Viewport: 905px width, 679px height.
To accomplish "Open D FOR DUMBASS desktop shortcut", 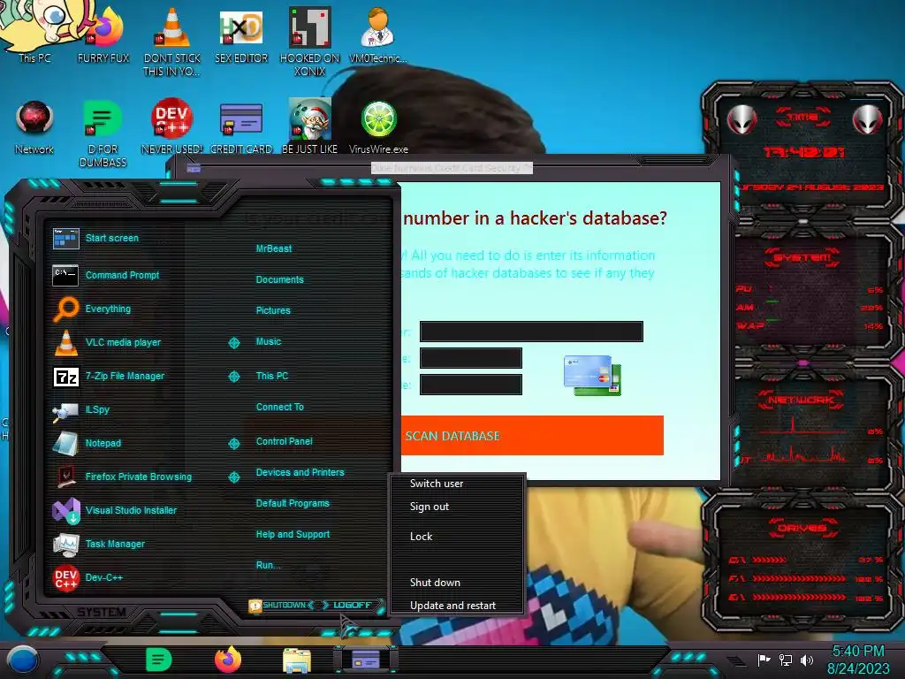I will pos(103,133).
